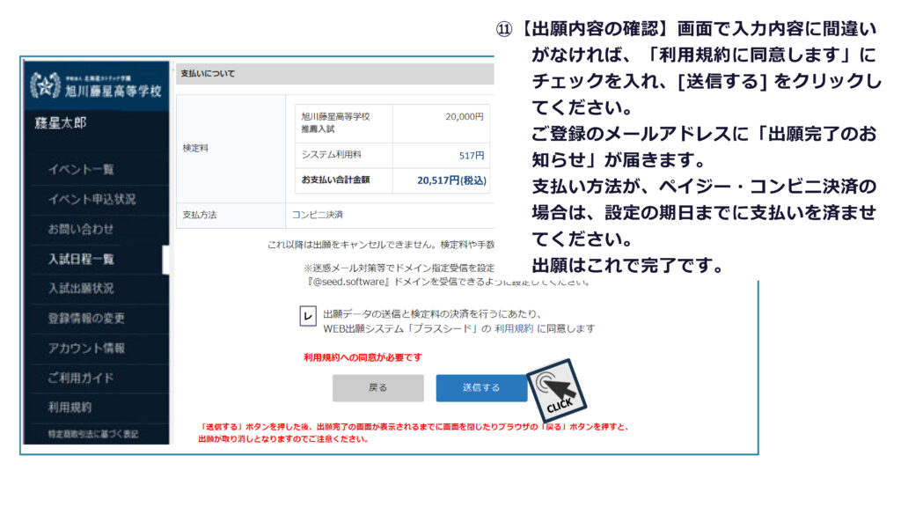Go to お問い合わせ page
This screenshot has height=507, width=901.
tap(81, 229)
